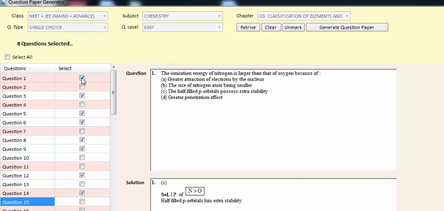The width and height of the screenshot is (444, 211).
Task: Click the question list scrollbar up arrow
Action: click(113, 67)
